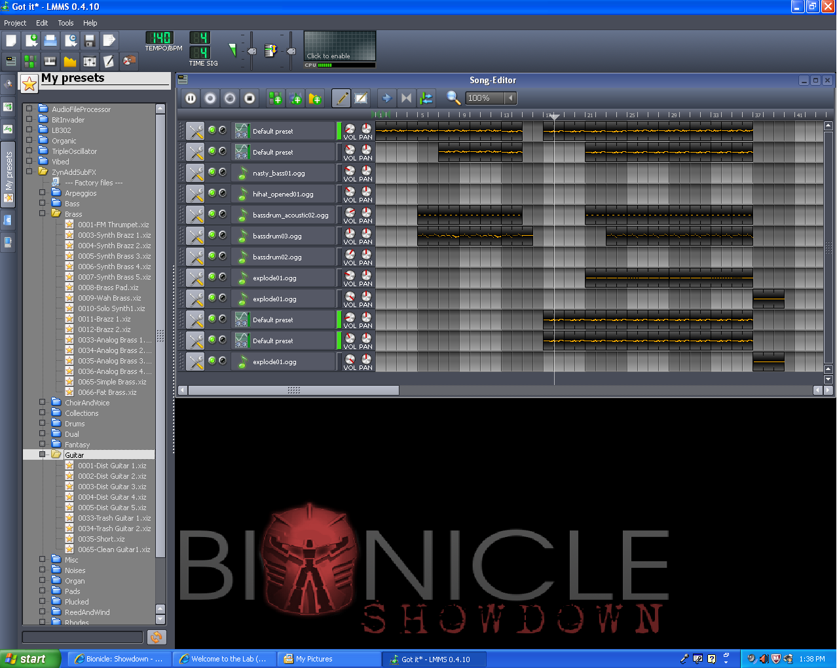837x668 pixels.
Task: Click the oscilloscope Click to enable
Action: coord(340,46)
